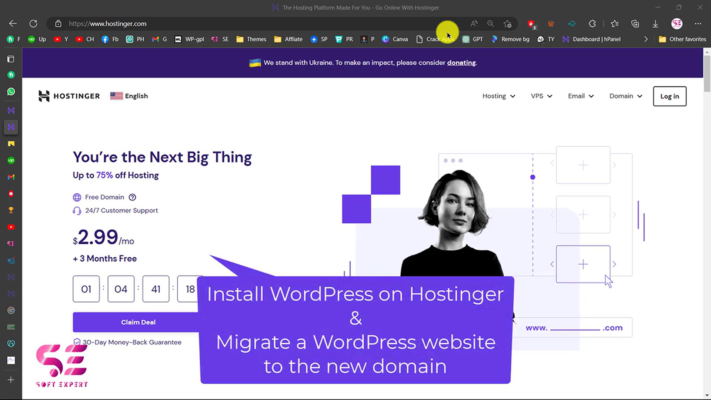The image size is (711, 400).
Task: Click the 30-Day Money-Back Guarantee text
Action: point(132,342)
